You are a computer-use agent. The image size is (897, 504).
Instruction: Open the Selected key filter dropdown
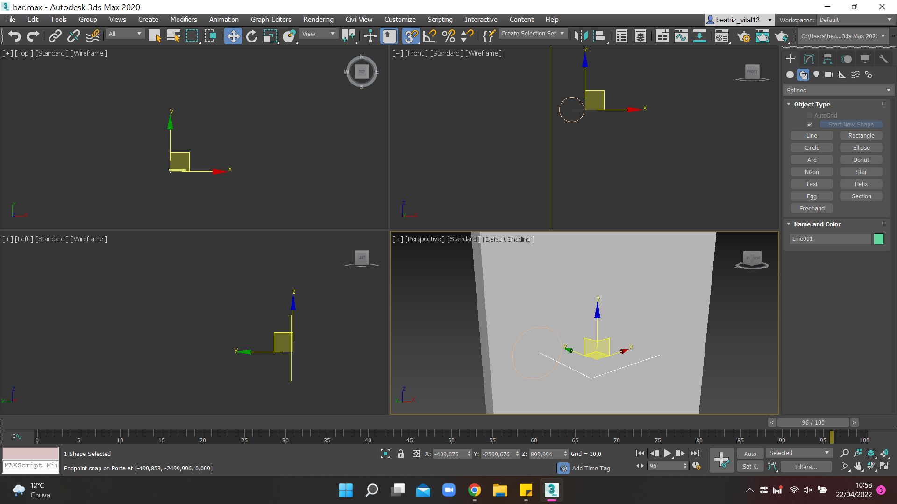pos(798,453)
